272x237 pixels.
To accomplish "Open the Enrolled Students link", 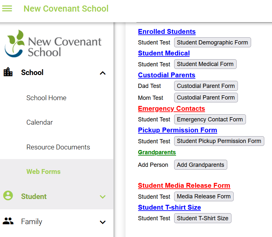I will (166, 32).
